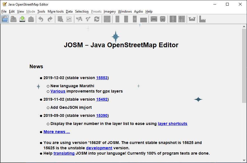Viewport: 247px width, 163px height.
Task: Click the car preset icon
Action: (x=154, y=19)
